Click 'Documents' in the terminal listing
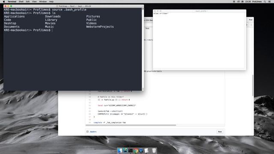 [12, 27]
